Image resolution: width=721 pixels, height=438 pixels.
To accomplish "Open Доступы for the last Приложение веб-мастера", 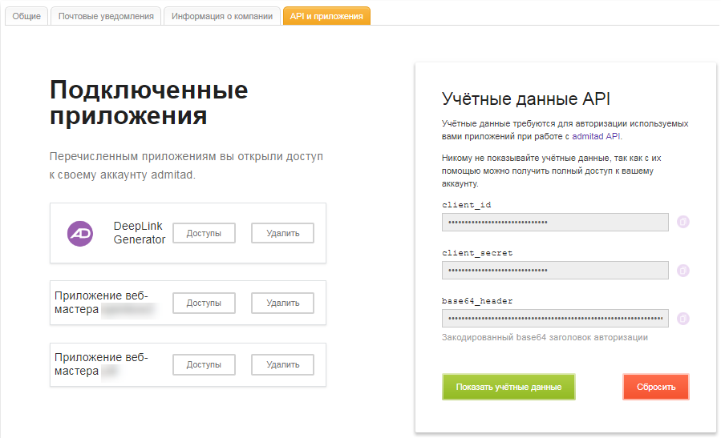I will [x=204, y=364].
